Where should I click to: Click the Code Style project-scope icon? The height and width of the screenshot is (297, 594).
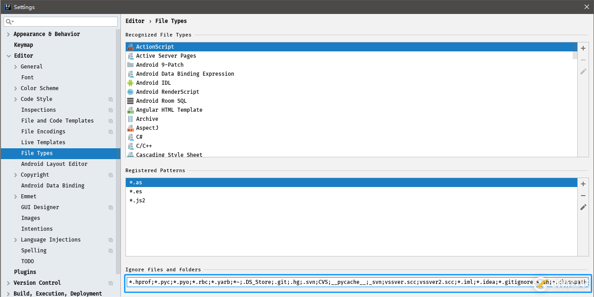pyautogui.click(x=111, y=99)
